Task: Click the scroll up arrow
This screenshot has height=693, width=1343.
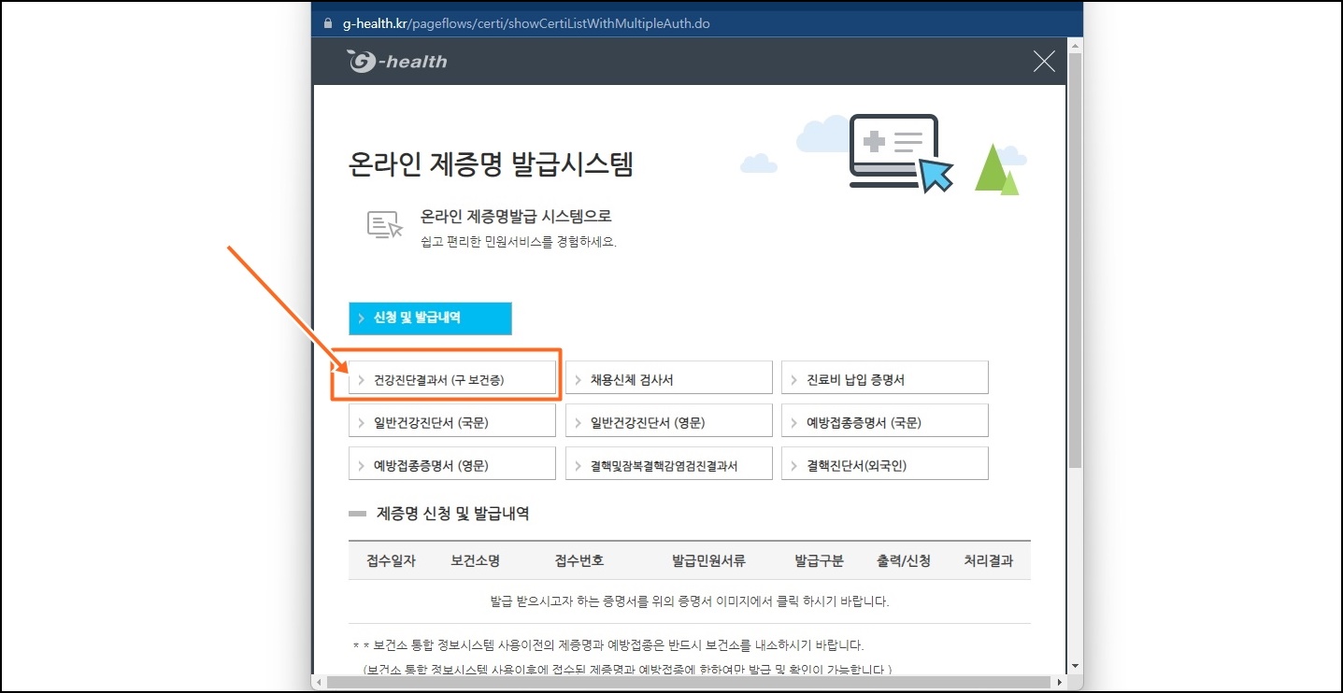Action: click(1075, 45)
